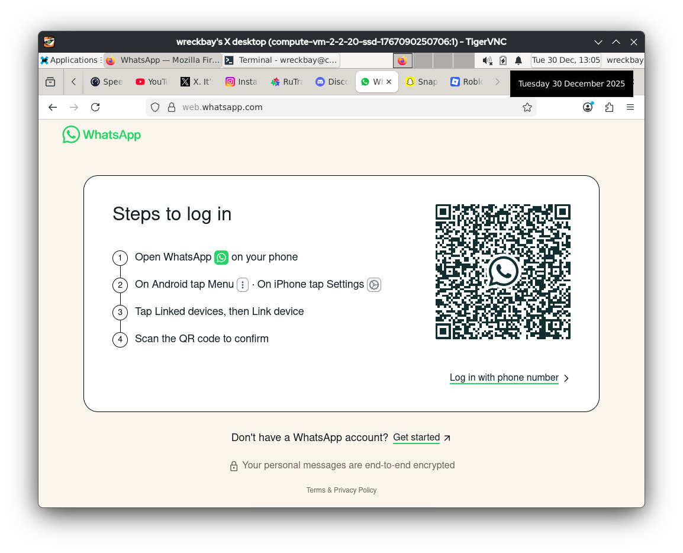Click the arrow icon next to Get started
This screenshot has height=553, width=683.
click(x=447, y=438)
